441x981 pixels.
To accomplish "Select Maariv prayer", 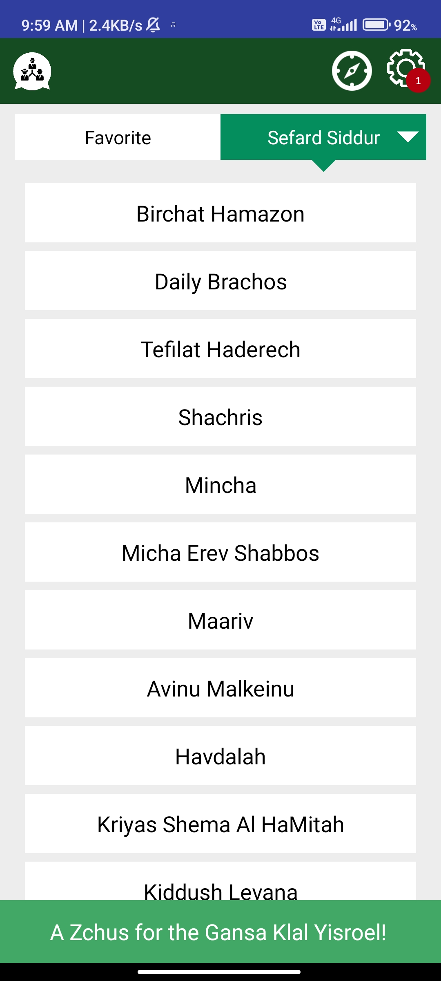I will pos(220,620).
